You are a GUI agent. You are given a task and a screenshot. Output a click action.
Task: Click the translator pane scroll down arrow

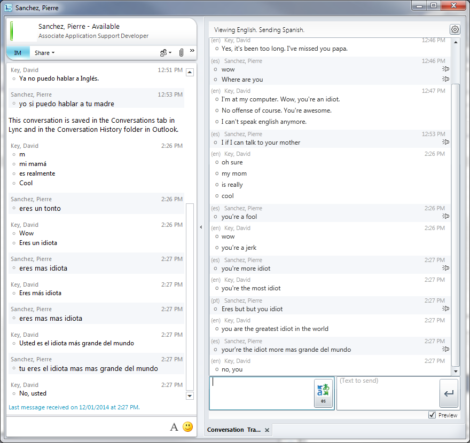coord(456,371)
